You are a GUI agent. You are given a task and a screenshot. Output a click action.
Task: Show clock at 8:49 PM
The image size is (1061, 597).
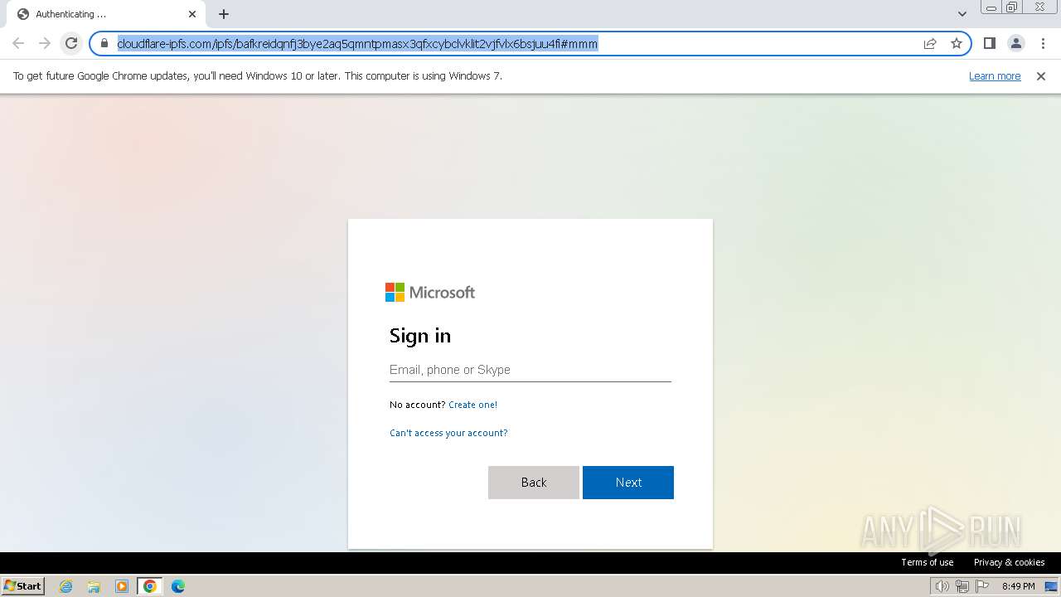tap(1019, 586)
